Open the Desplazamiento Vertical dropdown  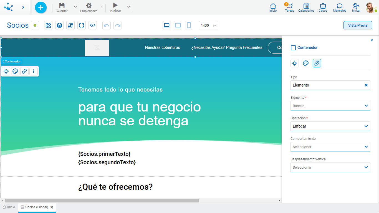pyautogui.click(x=330, y=167)
